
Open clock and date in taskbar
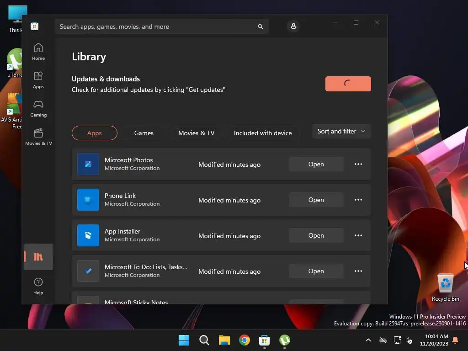[434, 340]
